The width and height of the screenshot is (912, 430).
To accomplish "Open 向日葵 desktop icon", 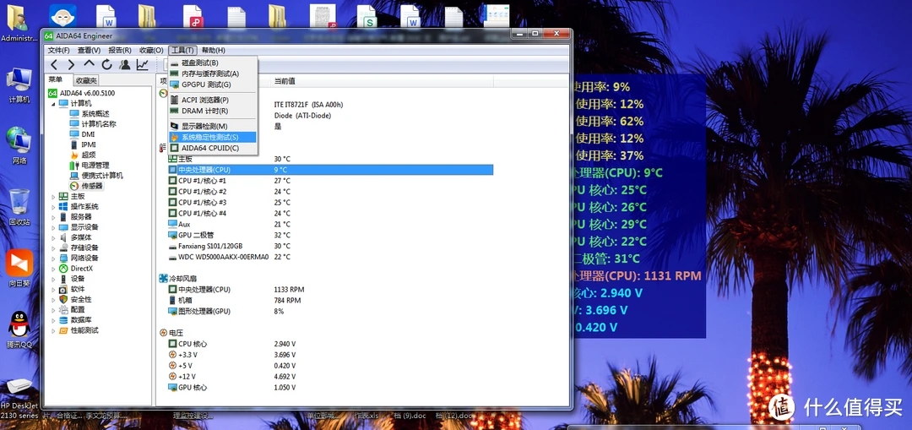I will (19, 269).
